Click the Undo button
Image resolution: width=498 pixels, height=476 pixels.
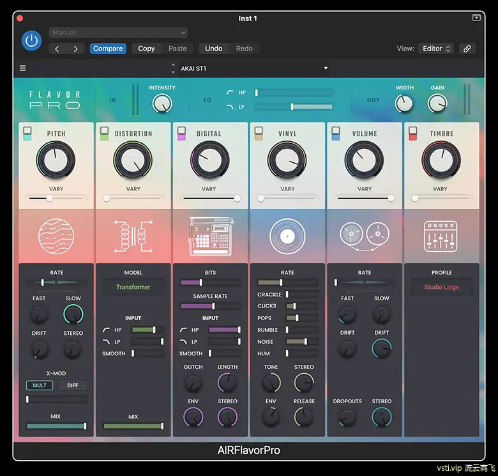(214, 49)
